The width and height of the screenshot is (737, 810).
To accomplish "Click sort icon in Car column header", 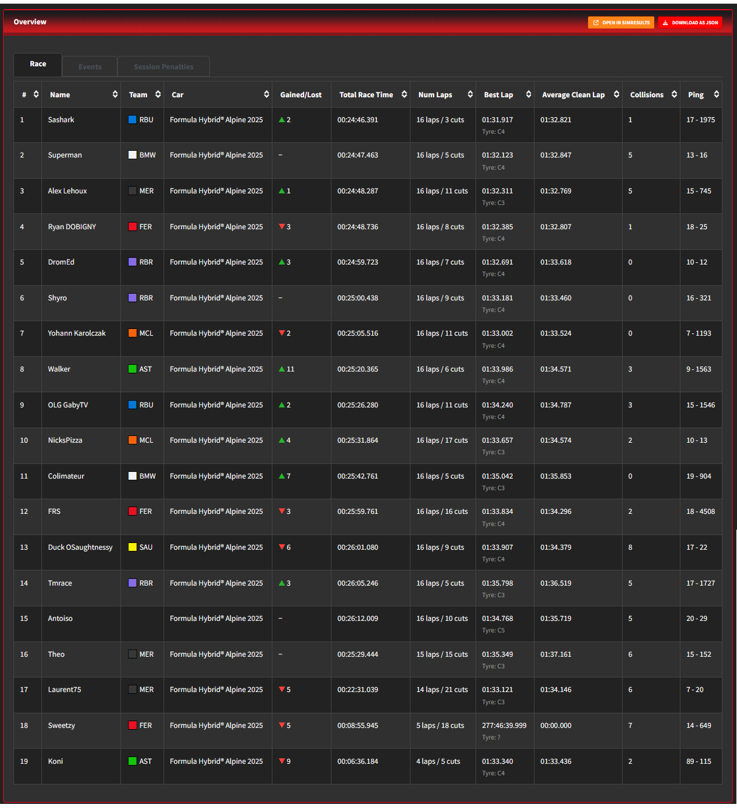I will [266, 94].
